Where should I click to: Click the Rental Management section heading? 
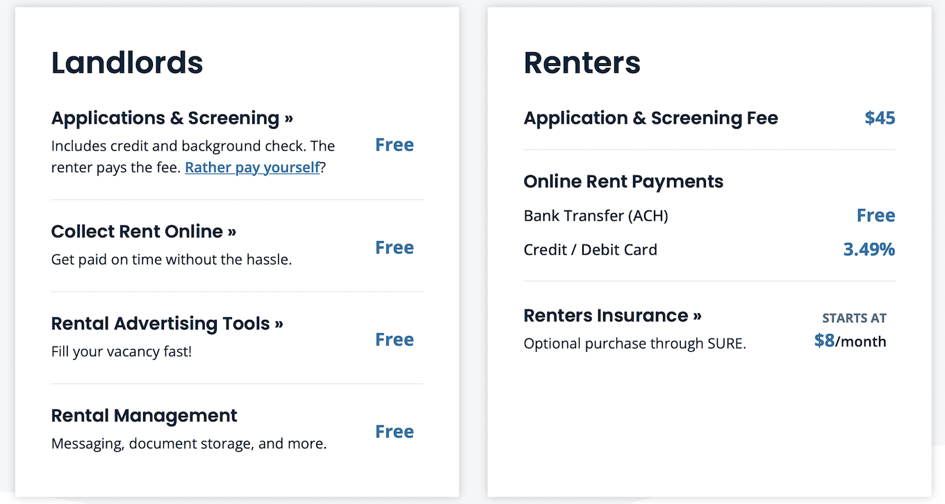[x=144, y=415]
